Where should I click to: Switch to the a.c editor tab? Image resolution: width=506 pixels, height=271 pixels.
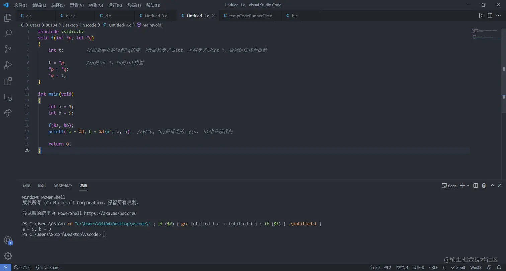(35, 16)
